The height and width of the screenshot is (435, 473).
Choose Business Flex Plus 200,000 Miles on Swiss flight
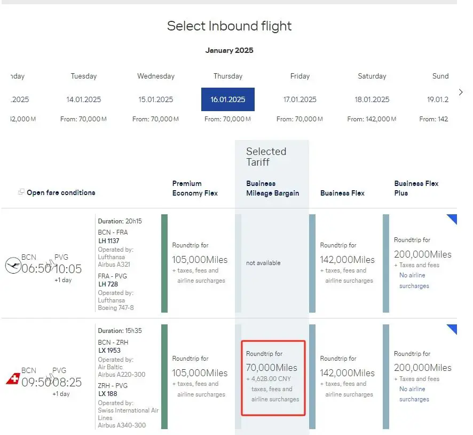[x=420, y=376]
